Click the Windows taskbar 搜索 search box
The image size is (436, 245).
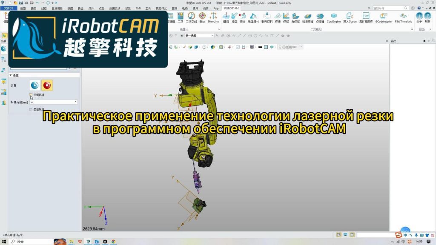[31, 242]
